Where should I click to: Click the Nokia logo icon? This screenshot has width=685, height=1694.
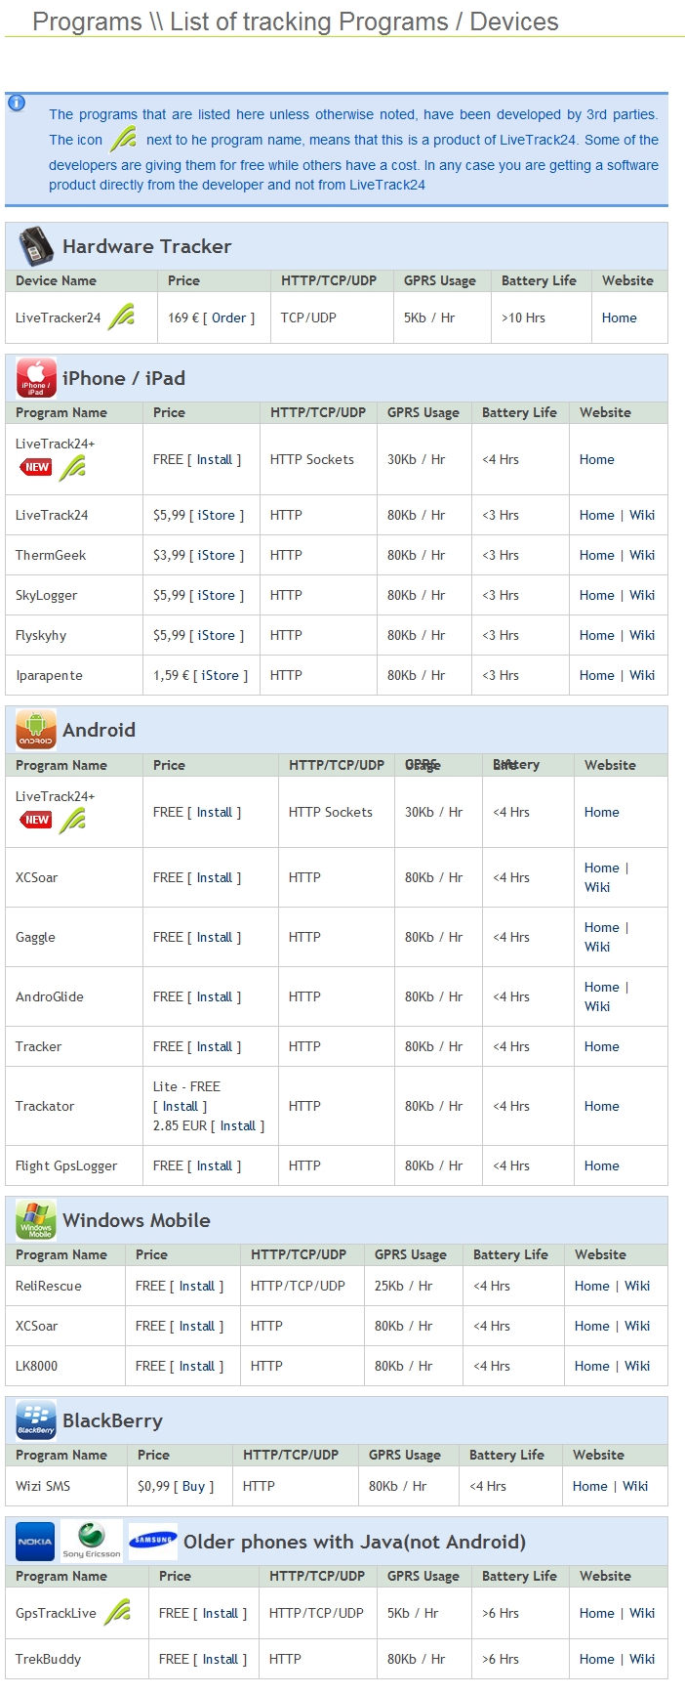(35, 1542)
